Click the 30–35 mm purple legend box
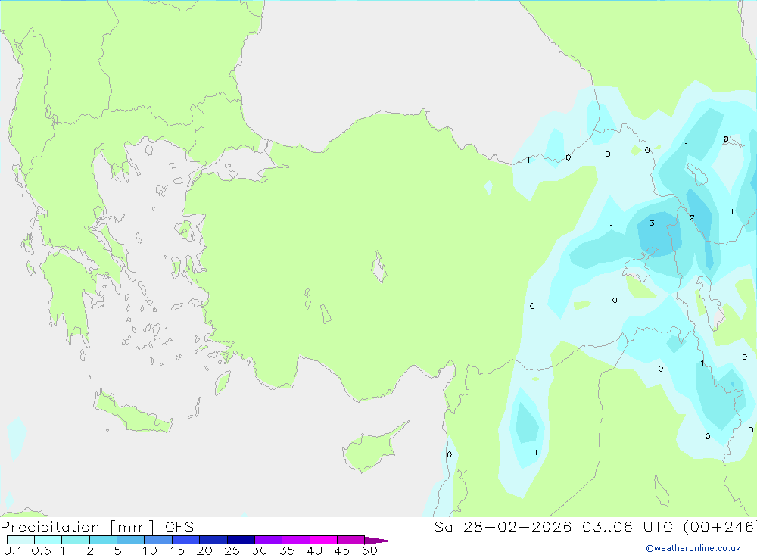This screenshot has height=555, width=757. click(x=269, y=540)
